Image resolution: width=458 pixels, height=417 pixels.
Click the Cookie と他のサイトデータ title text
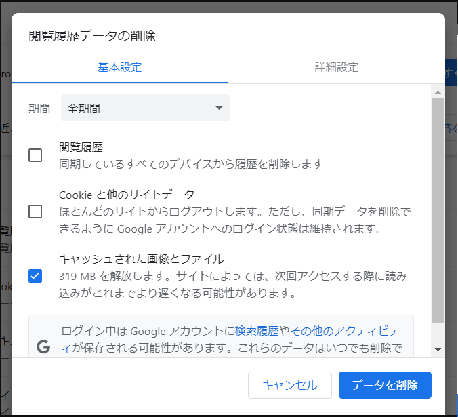pos(127,195)
